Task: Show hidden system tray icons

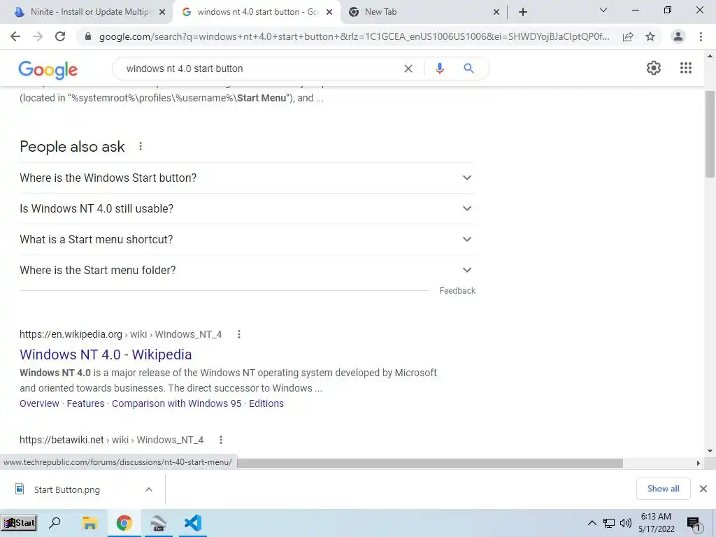Action: pyautogui.click(x=592, y=523)
